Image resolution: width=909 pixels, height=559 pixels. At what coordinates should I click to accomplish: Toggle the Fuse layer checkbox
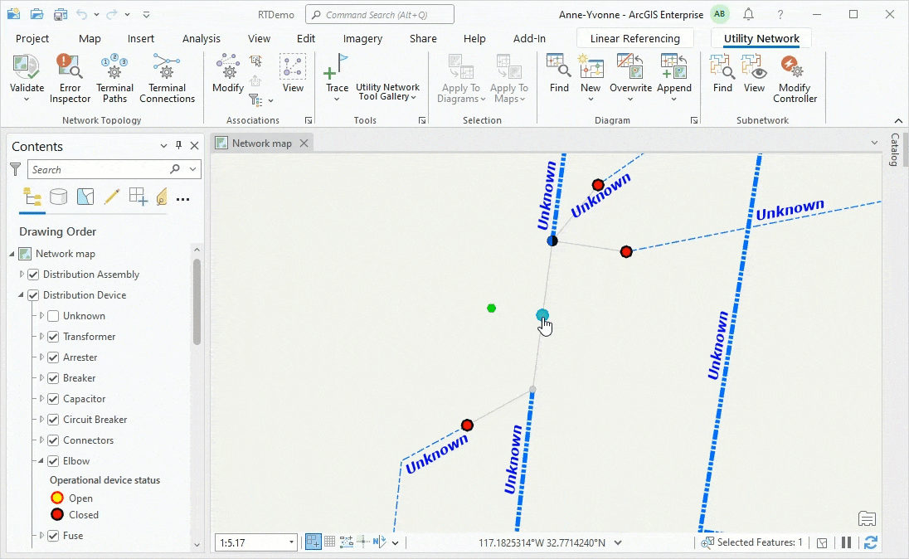click(53, 536)
